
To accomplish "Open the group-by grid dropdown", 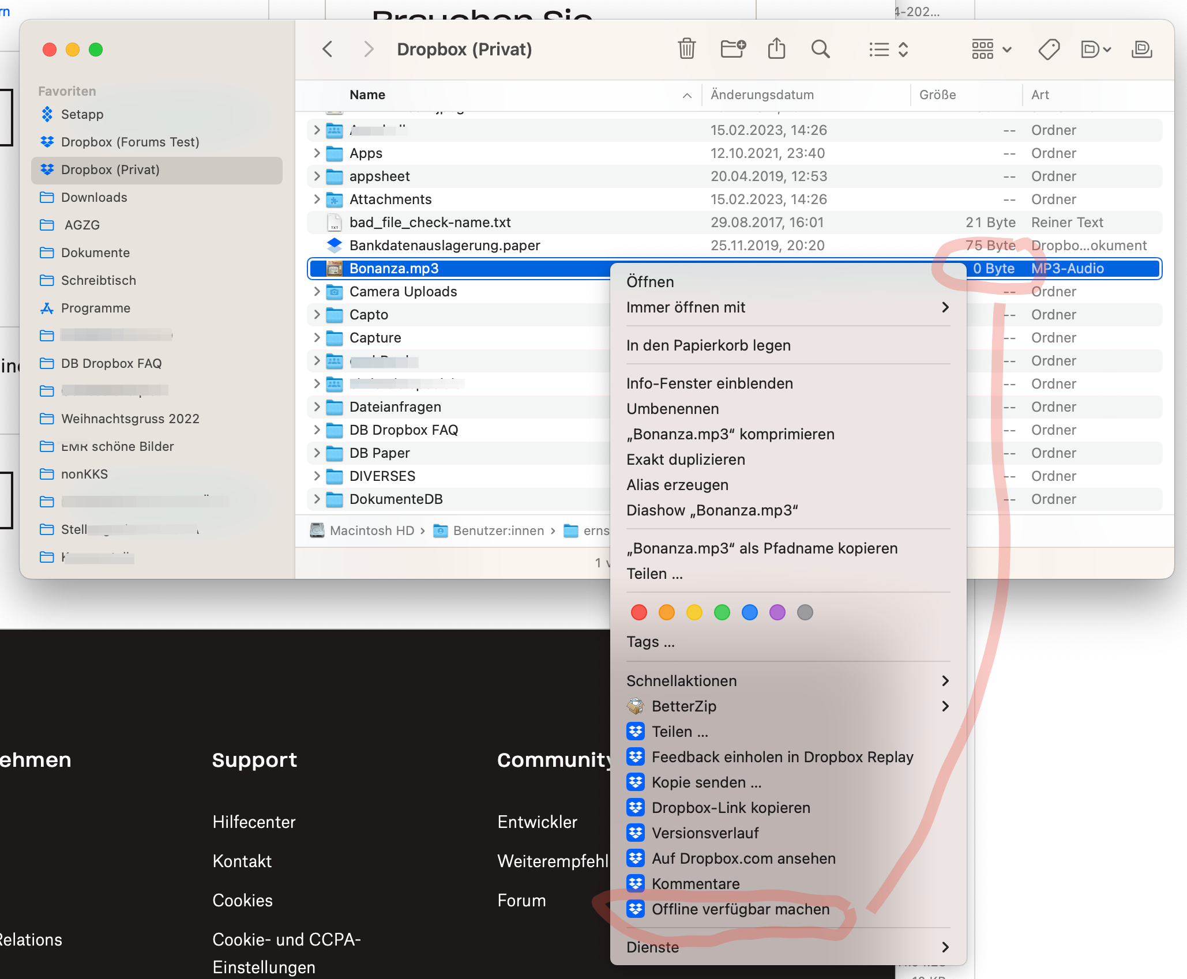I will tap(991, 50).
